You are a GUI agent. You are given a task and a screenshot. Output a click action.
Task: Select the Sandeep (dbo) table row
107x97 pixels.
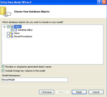25,30
